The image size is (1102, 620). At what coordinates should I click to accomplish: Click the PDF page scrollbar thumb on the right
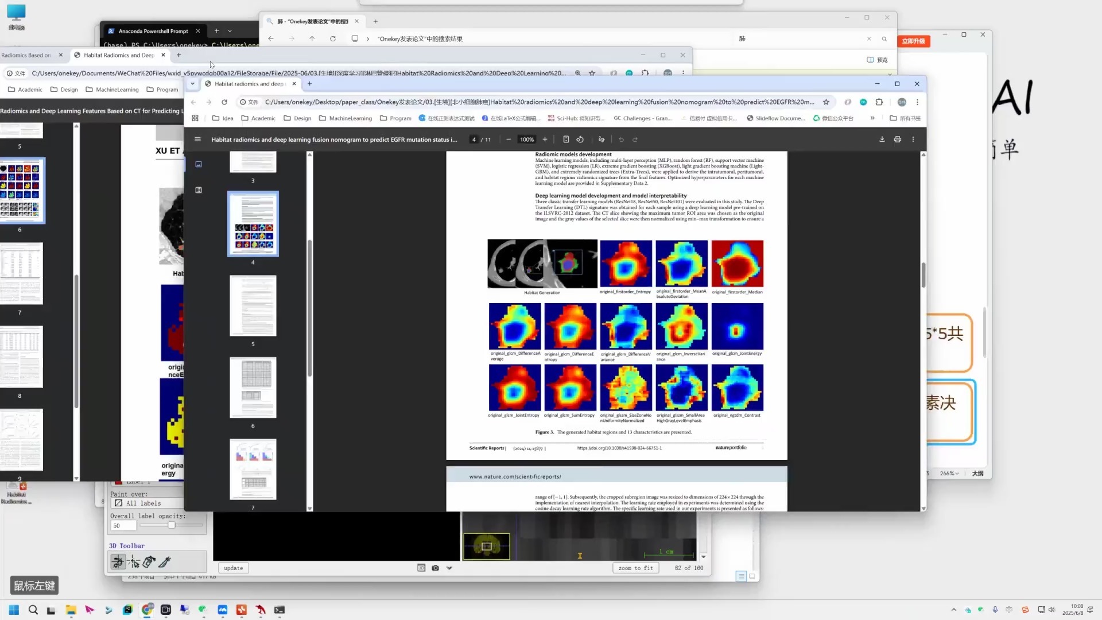[x=923, y=275]
